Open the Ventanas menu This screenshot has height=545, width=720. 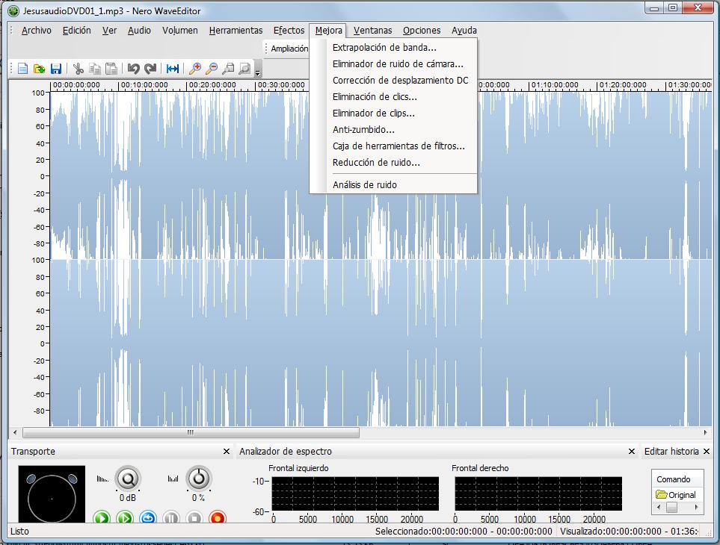(372, 31)
